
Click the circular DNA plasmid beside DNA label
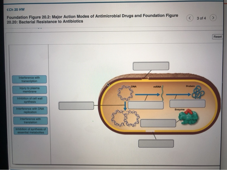pyautogui.click(x=125, y=93)
